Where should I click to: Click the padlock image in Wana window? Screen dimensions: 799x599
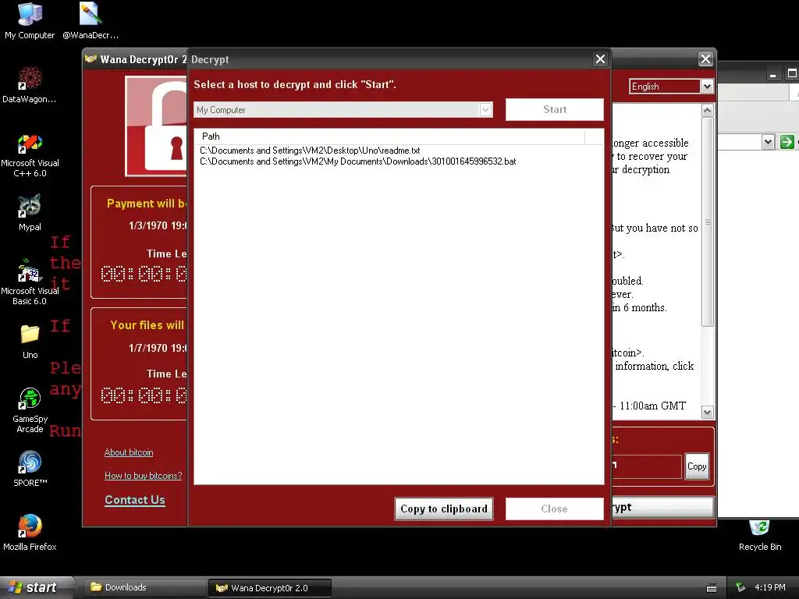click(156, 126)
